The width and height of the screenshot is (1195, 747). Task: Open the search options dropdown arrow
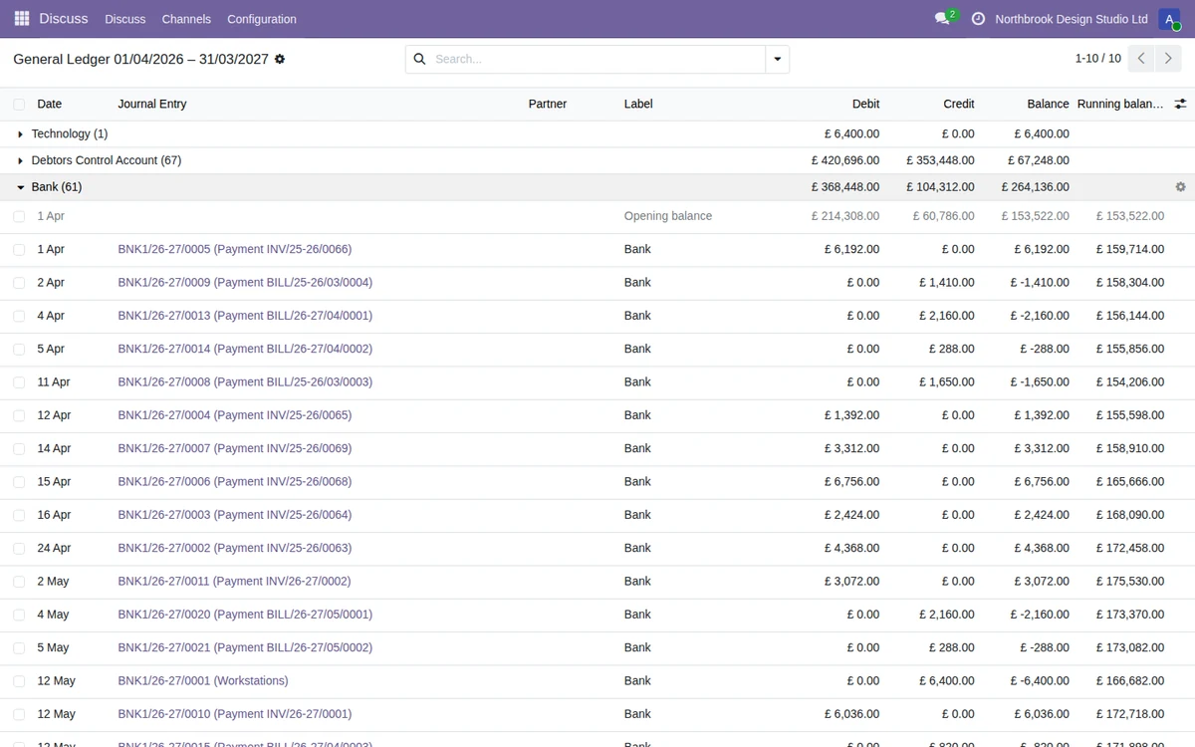click(x=777, y=59)
